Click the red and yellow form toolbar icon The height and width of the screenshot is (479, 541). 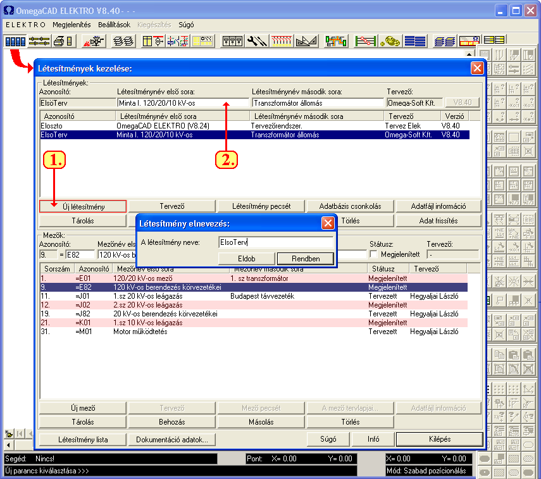[x=469, y=41]
